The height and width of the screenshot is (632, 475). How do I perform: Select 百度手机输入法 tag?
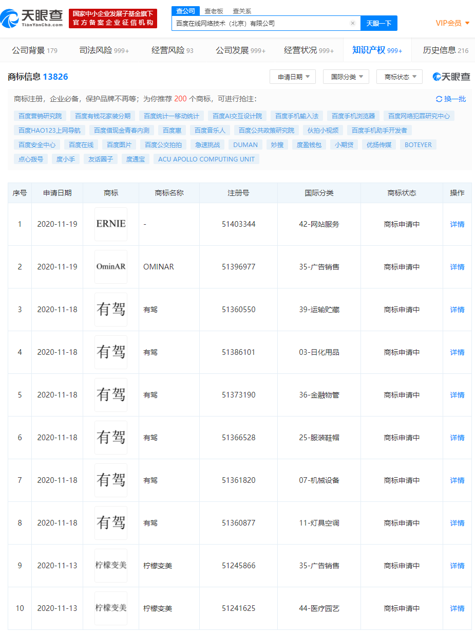(x=297, y=116)
